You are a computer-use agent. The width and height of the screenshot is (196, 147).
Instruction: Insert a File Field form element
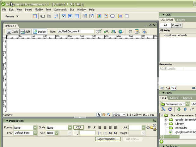[106, 16]
